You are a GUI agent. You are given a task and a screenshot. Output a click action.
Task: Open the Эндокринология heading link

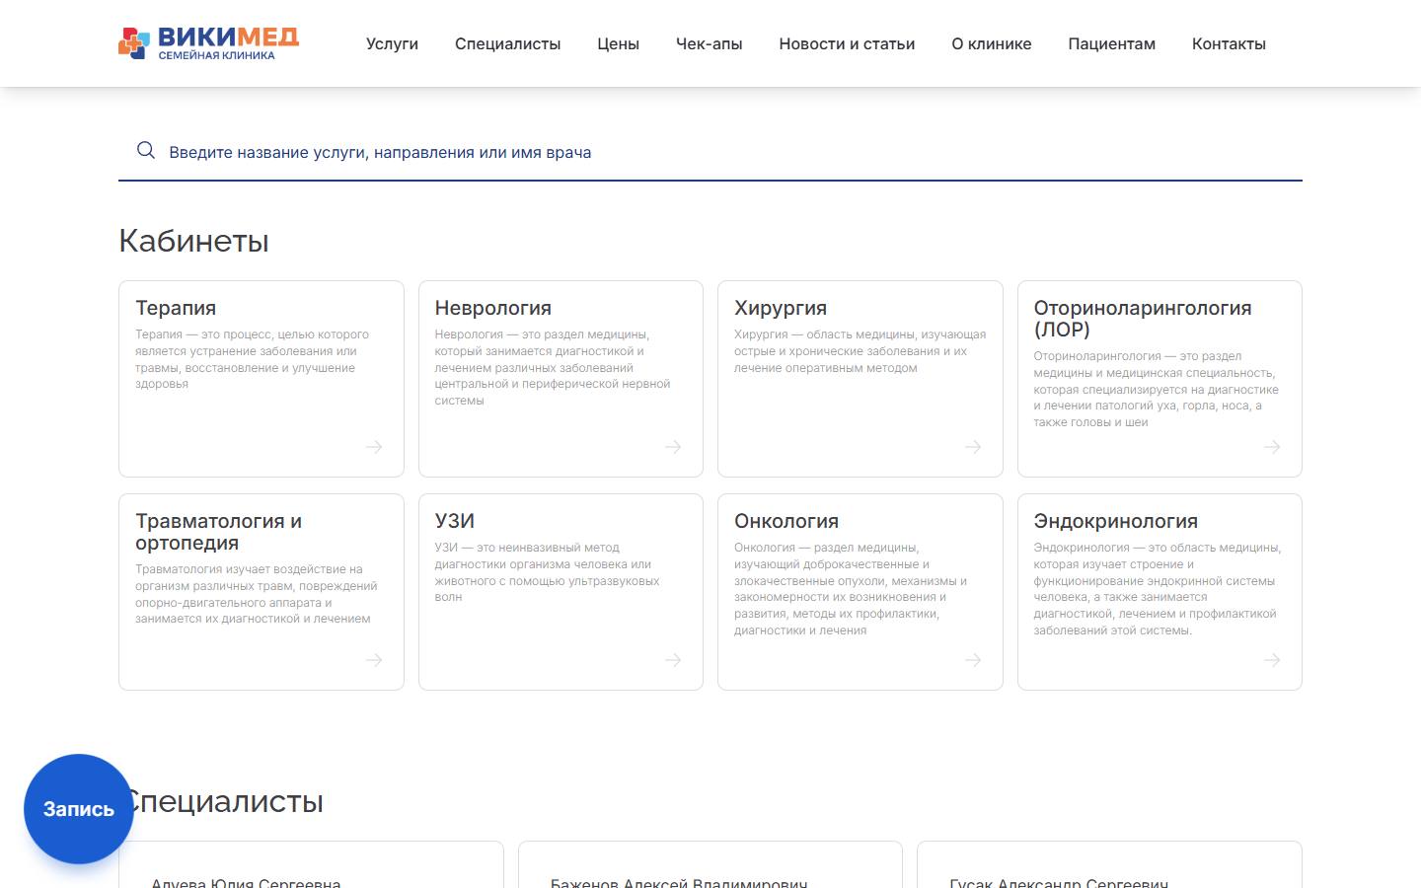click(1116, 521)
